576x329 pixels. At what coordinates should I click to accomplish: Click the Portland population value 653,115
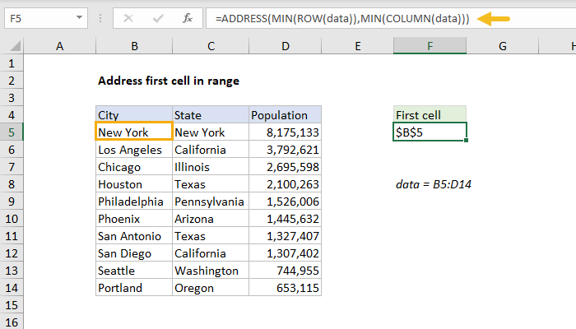click(285, 288)
